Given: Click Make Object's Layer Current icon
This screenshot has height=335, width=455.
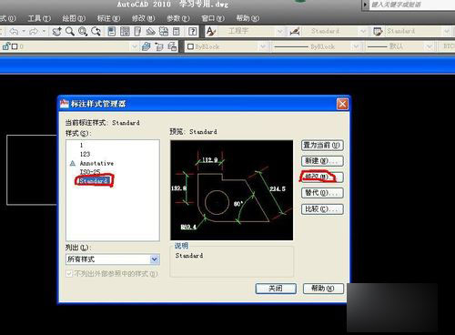Looking at the screenshot, I should coord(147,46).
